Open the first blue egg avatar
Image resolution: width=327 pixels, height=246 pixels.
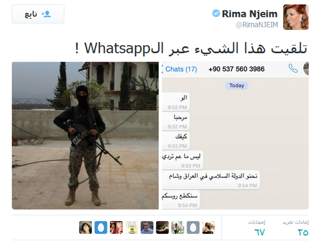click(101, 227)
